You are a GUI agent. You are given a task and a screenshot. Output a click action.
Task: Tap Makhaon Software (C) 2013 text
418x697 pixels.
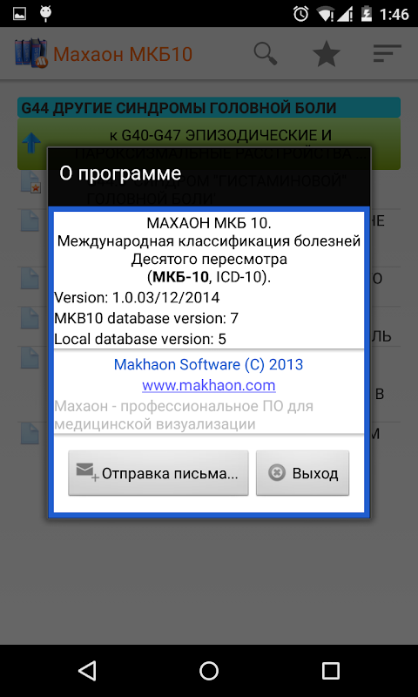[x=209, y=364]
